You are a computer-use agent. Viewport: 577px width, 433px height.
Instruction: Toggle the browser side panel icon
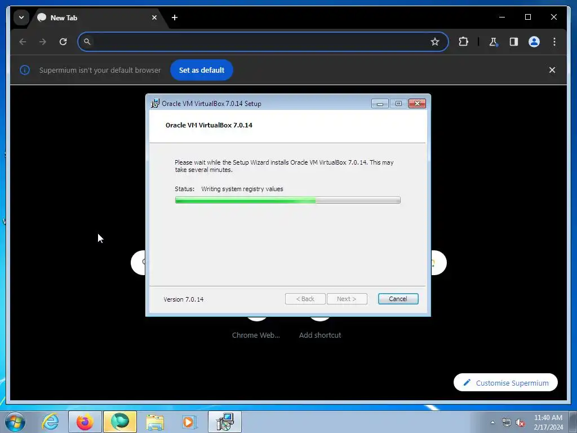click(x=514, y=42)
